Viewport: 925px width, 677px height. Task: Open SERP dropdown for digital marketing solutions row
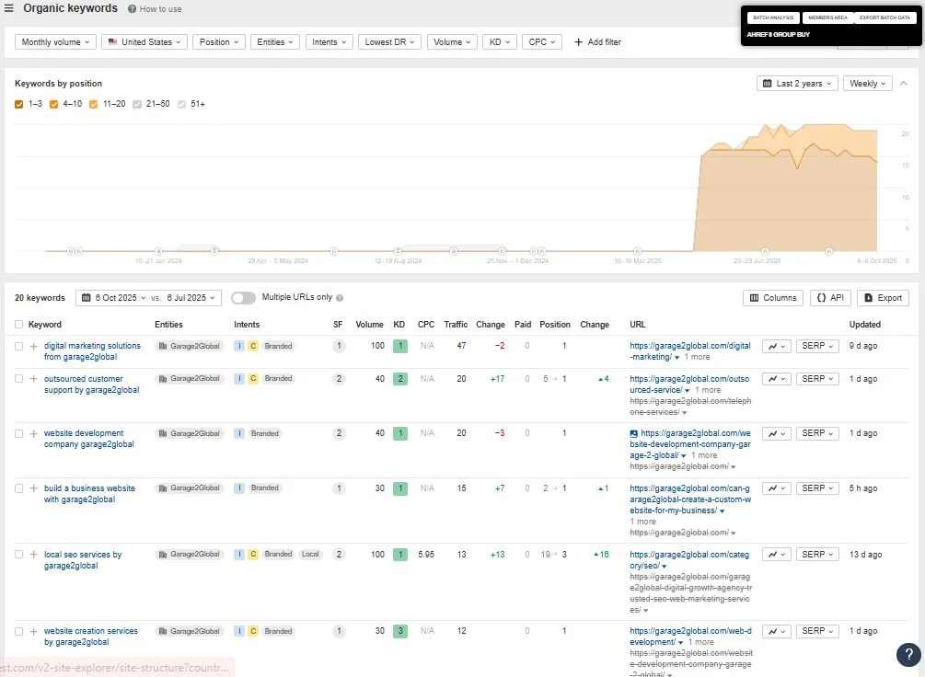[x=817, y=346]
